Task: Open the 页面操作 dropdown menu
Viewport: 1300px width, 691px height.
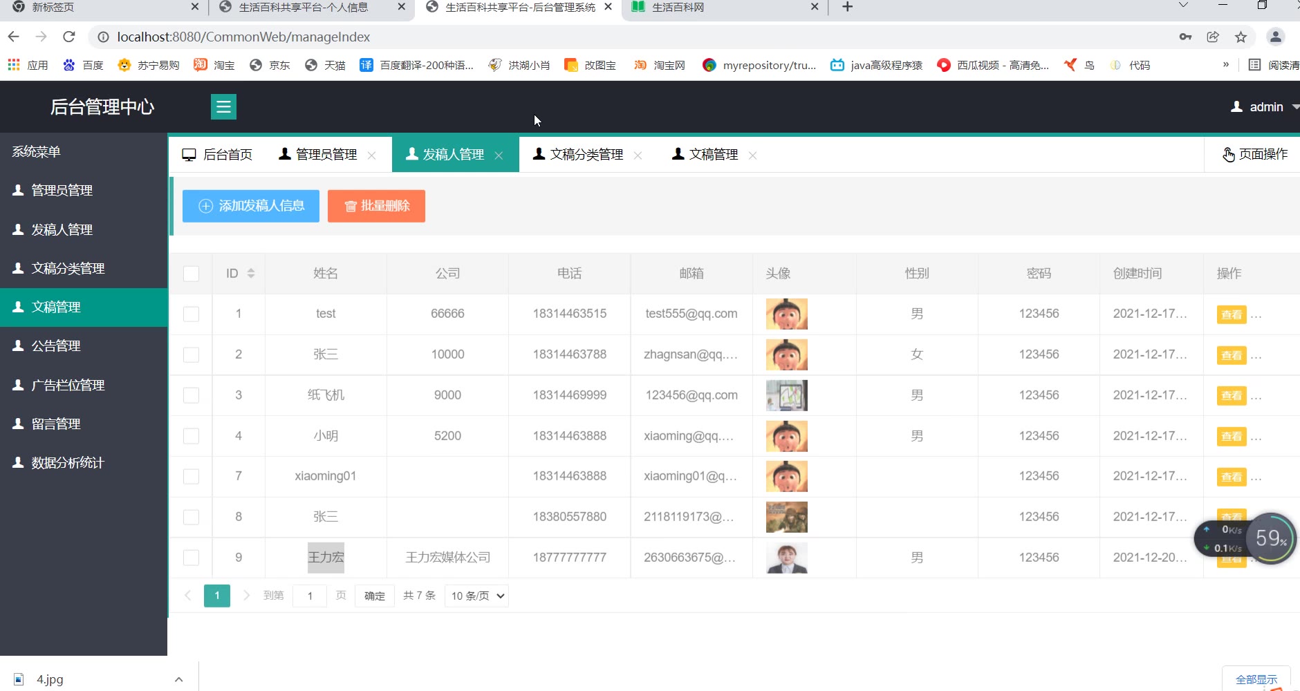Action: point(1254,154)
